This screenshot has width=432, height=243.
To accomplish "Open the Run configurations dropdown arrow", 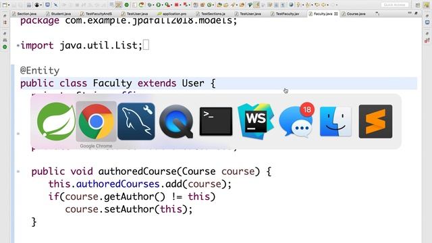I will (x=162, y=5).
